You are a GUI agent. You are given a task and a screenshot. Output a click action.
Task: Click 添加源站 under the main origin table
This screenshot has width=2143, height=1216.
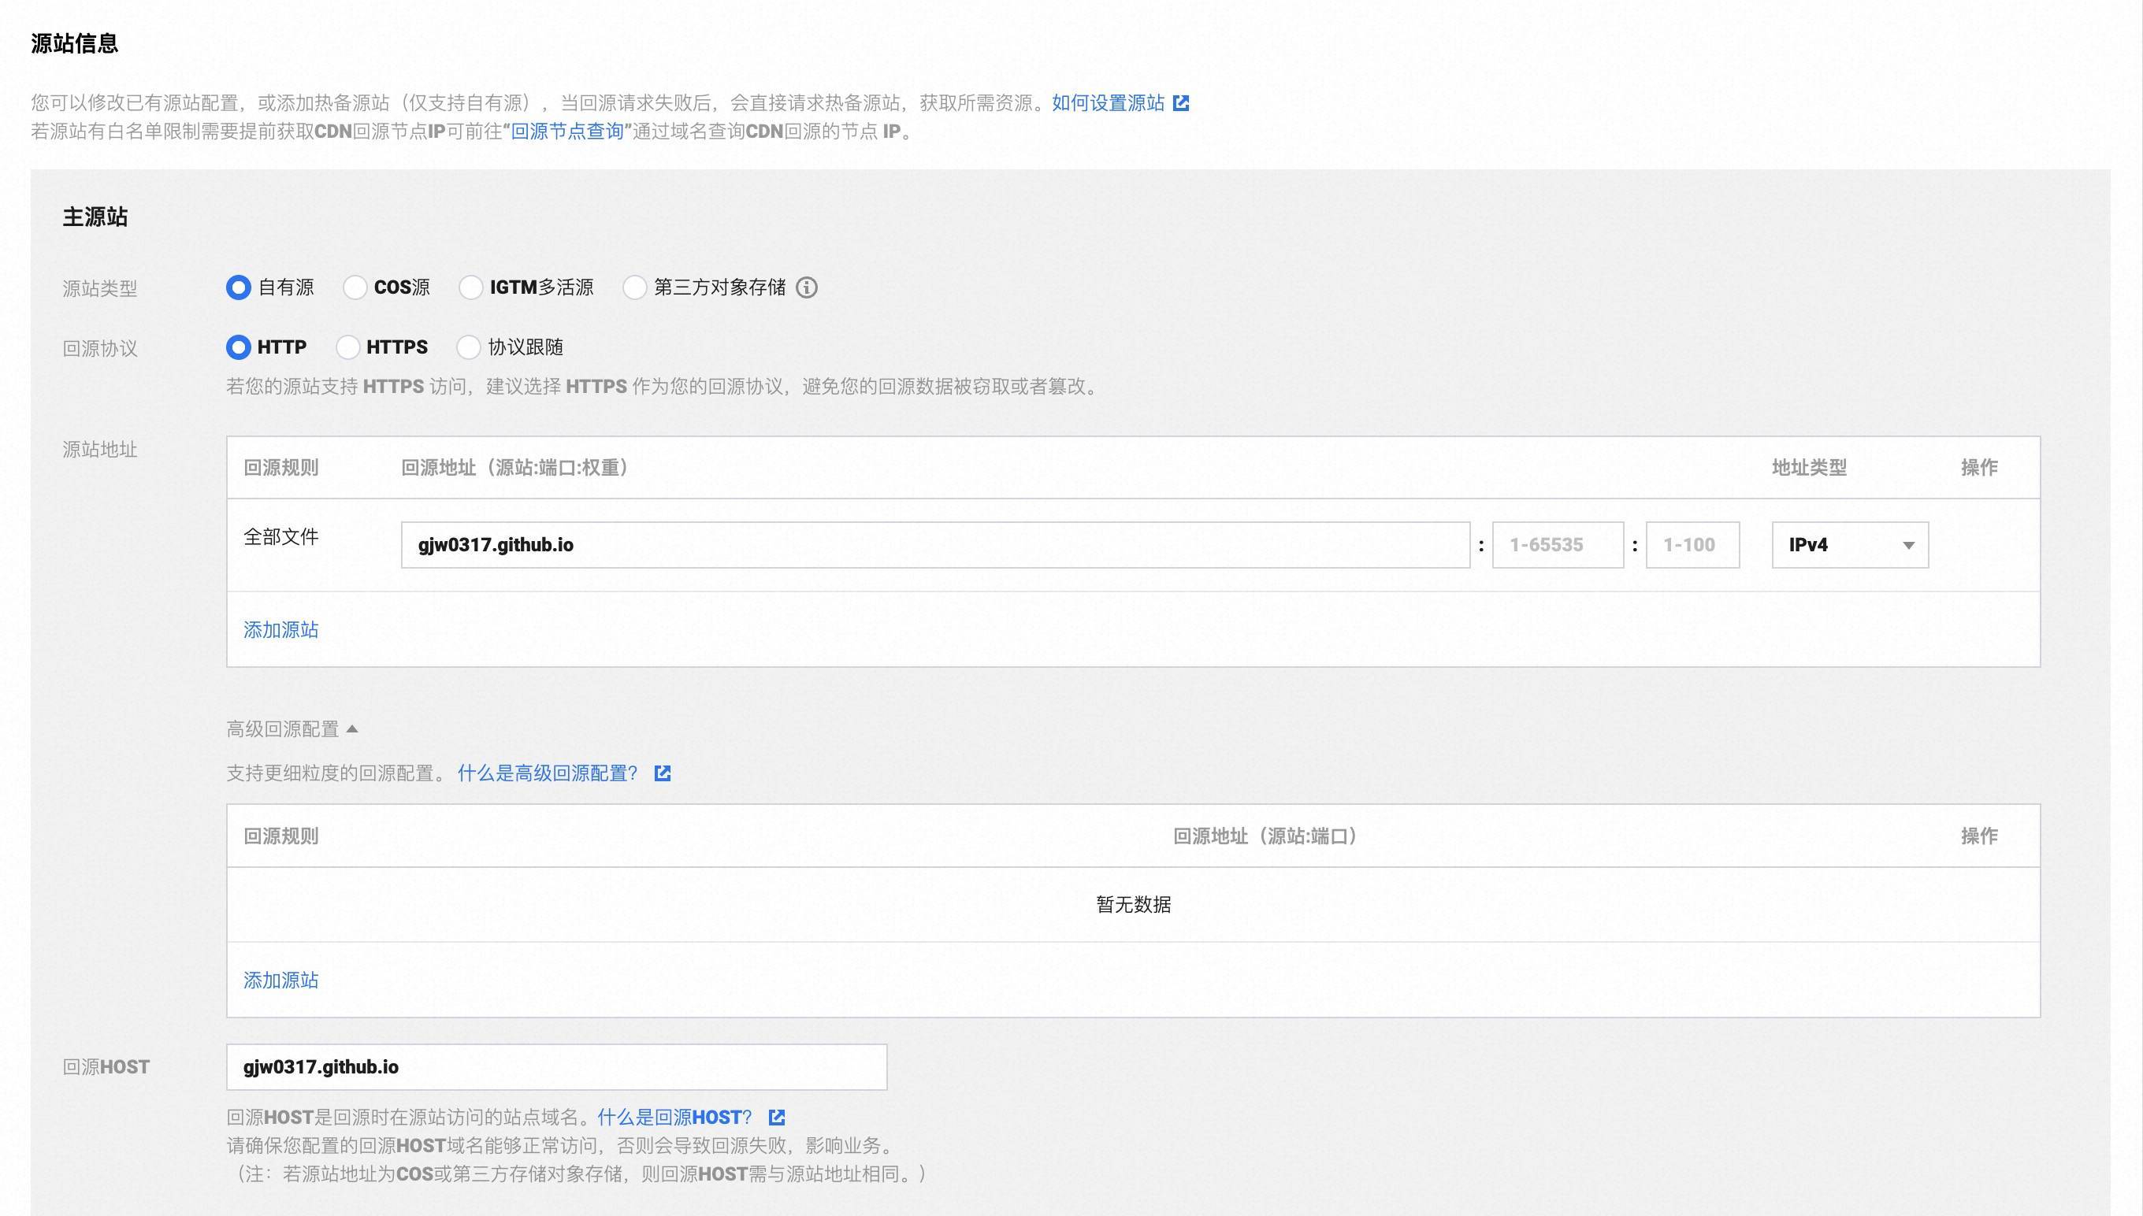pos(280,630)
